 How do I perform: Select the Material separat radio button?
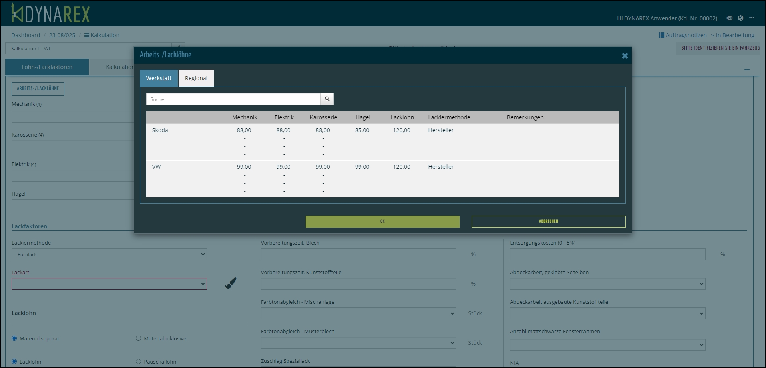click(14, 338)
